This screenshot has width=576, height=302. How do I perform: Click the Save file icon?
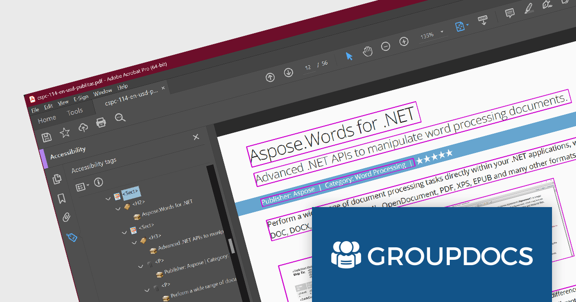pyautogui.click(x=47, y=137)
